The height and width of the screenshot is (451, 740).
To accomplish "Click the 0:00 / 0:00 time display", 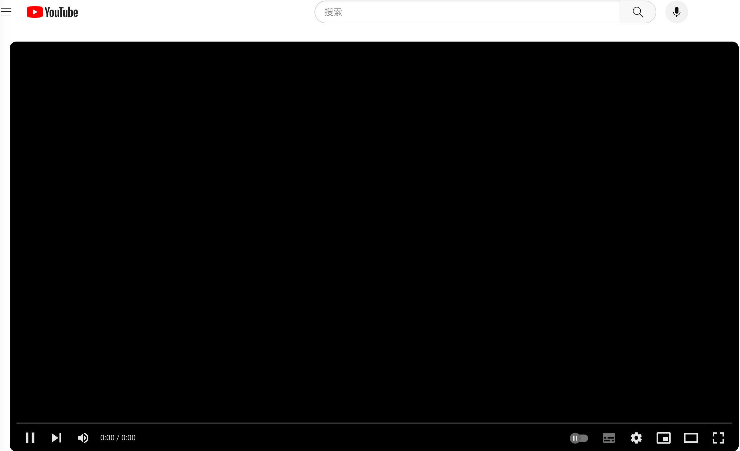I will (x=118, y=438).
